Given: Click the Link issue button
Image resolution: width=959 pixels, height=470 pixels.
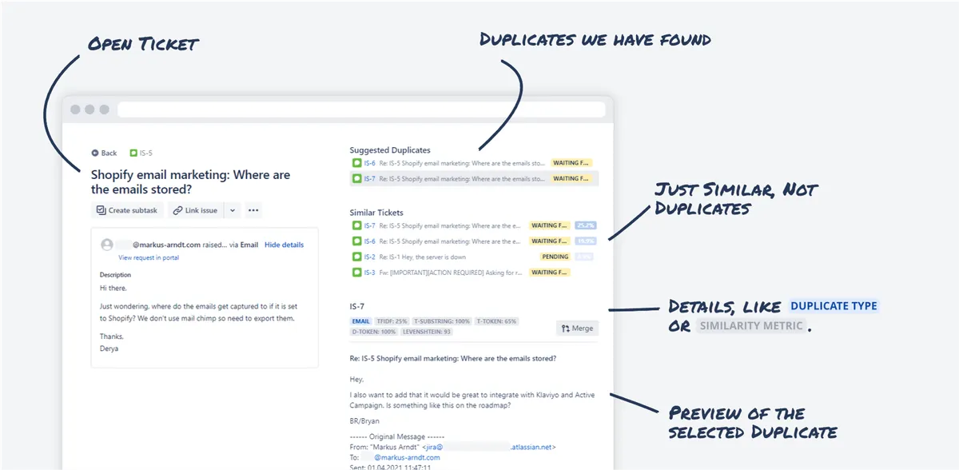Looking at the screenshot, I should click(195, 210).
